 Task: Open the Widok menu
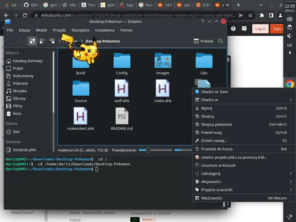[x=41, y=30]
